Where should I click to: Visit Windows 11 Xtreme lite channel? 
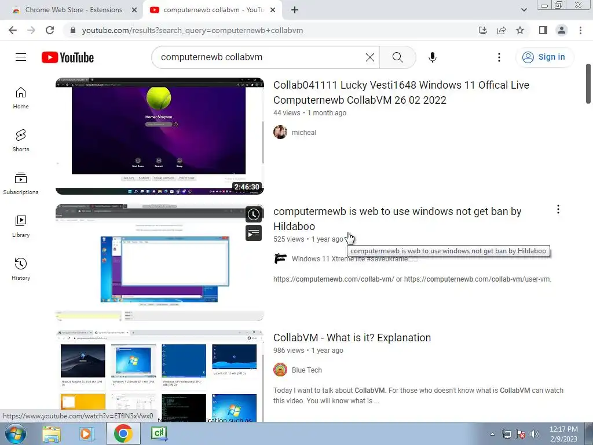(x=355, y=259)
